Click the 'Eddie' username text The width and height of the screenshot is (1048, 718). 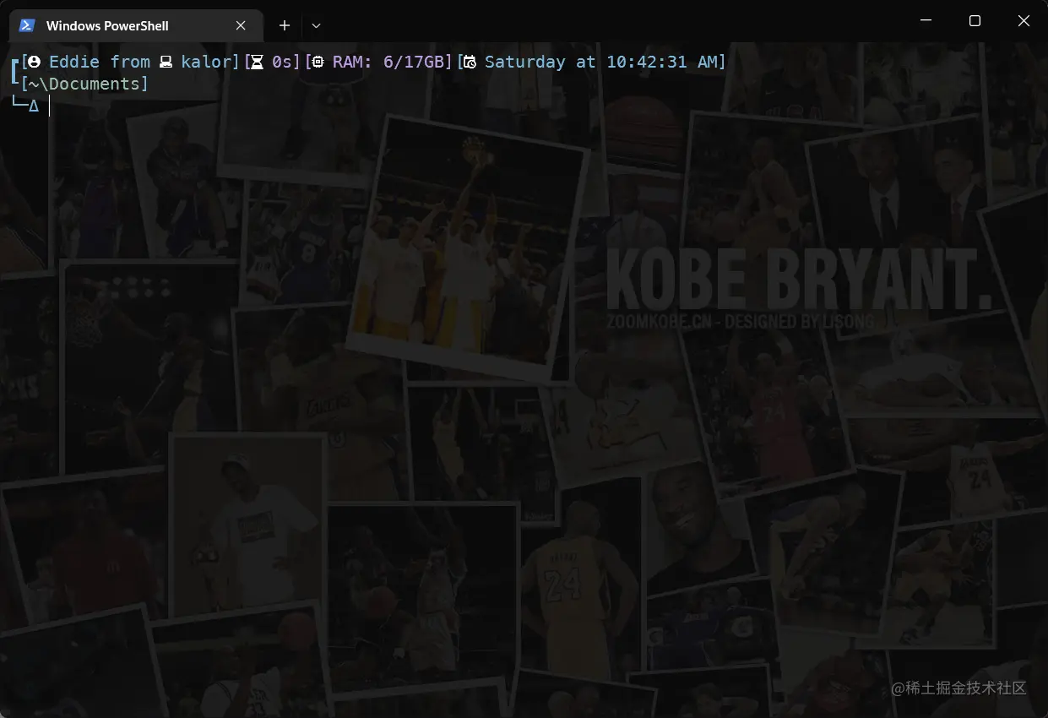[x=74, y=62]
